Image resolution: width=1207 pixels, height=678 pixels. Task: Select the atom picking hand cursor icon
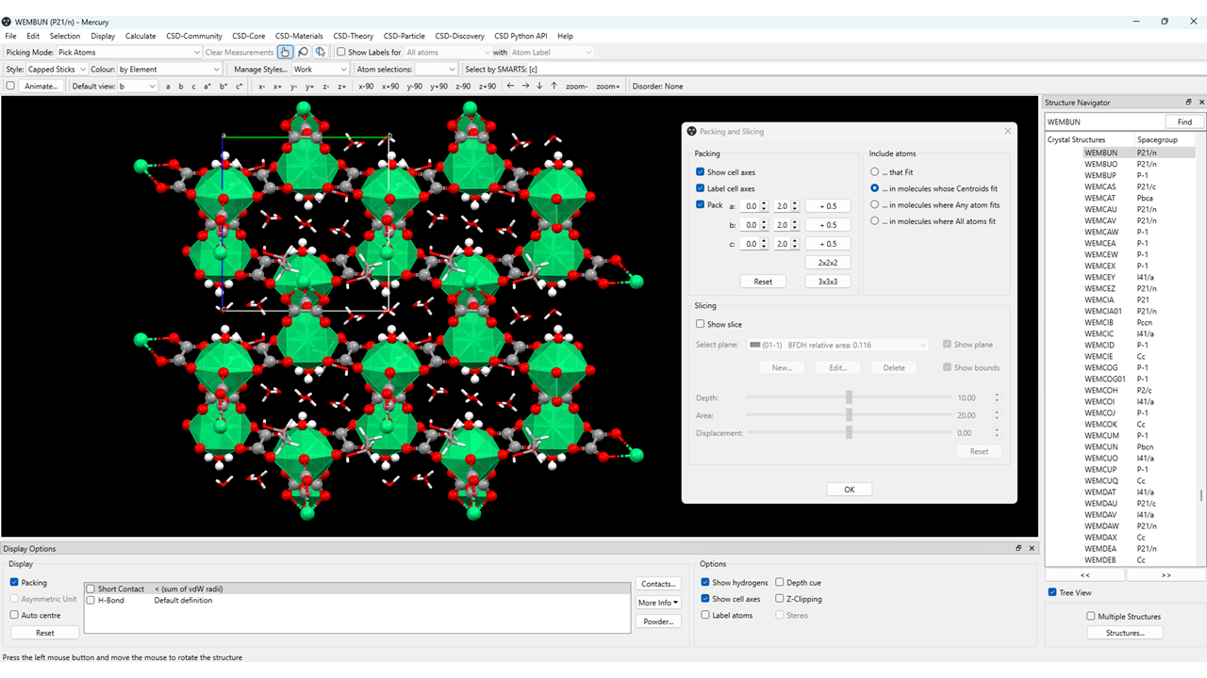pos(285,52)
